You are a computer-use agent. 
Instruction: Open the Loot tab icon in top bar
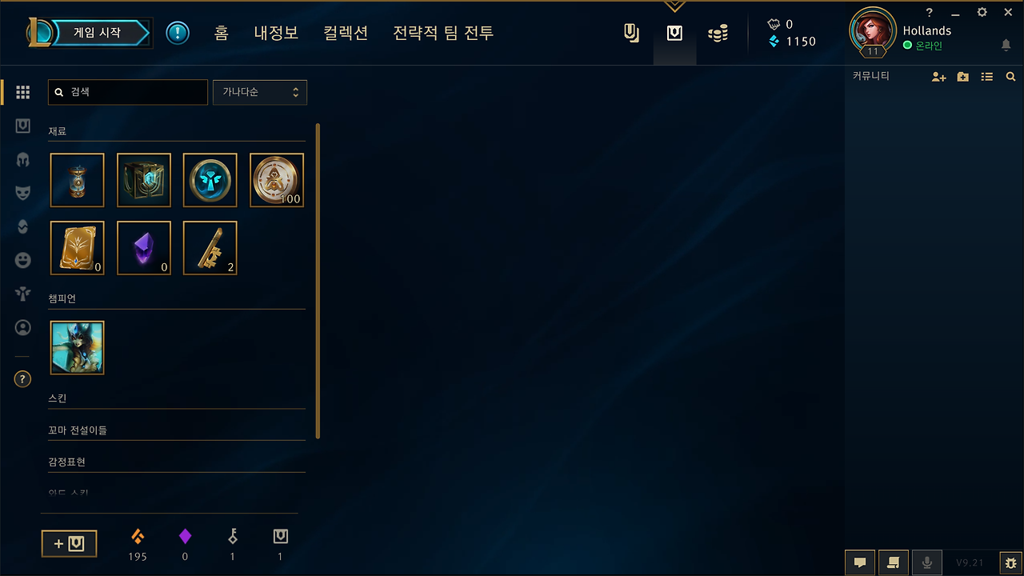[674, 34]
